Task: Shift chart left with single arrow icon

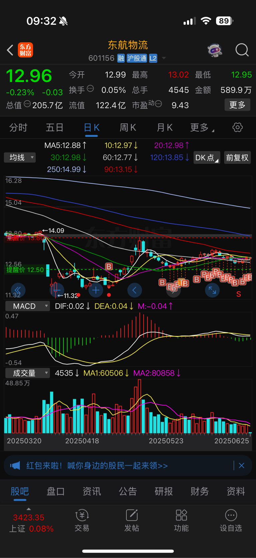Action: pos(134,290)
